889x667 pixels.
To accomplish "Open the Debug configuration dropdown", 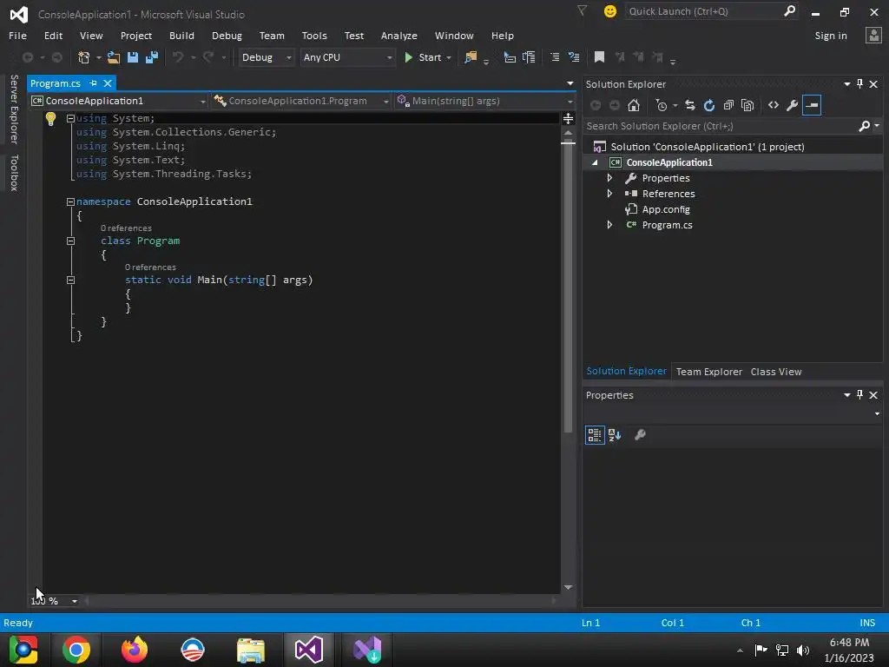I will coord(266,57).
